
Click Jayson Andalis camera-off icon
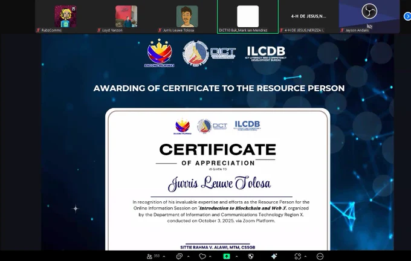tap(369, 26)
